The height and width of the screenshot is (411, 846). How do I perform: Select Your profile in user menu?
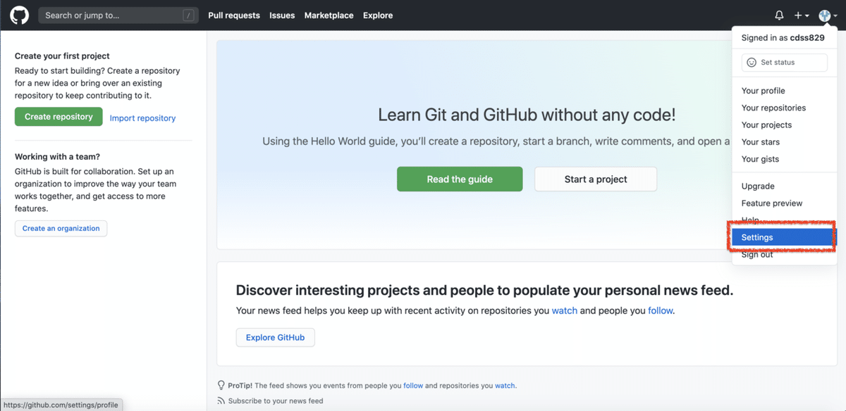click(763, 91)
